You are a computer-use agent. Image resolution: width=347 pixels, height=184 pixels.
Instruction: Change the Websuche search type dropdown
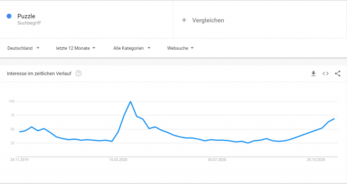point(180,48)
